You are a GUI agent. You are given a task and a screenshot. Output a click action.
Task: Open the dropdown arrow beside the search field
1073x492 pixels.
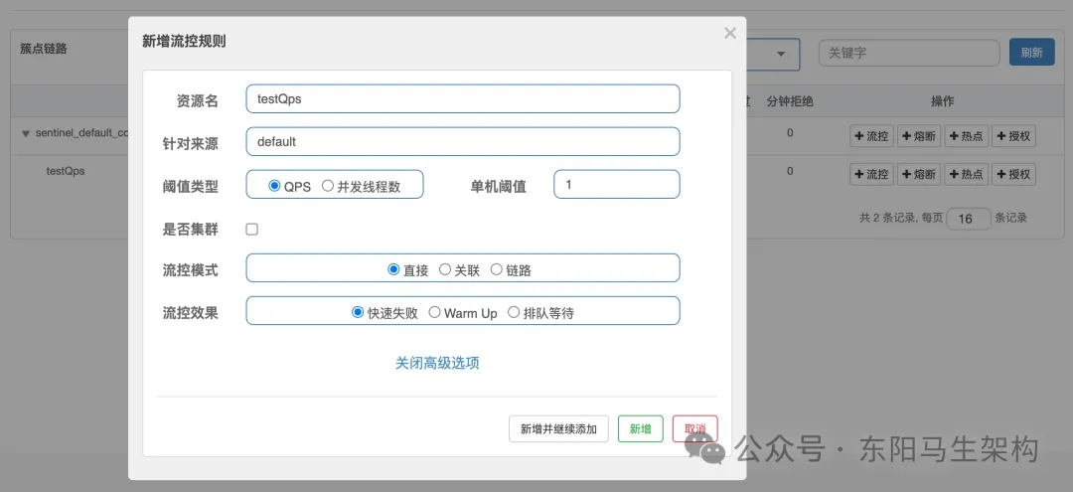pyautogui.click(x=780, y=54)
